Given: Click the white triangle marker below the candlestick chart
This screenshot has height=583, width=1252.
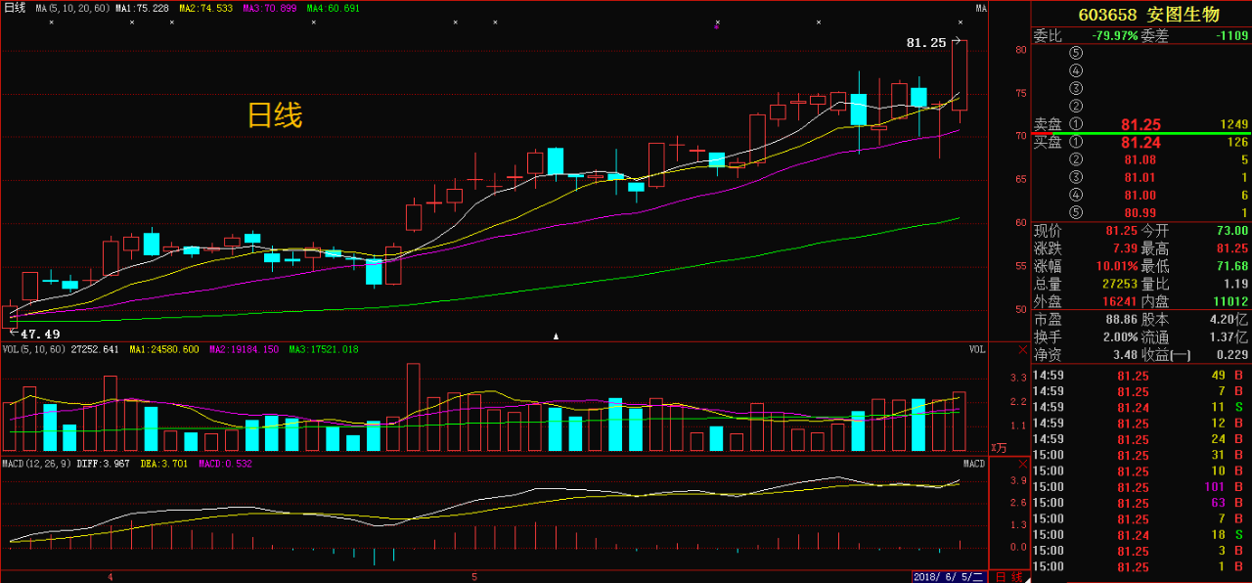Looking at the screenshot, I should click(x=556, y=336).
